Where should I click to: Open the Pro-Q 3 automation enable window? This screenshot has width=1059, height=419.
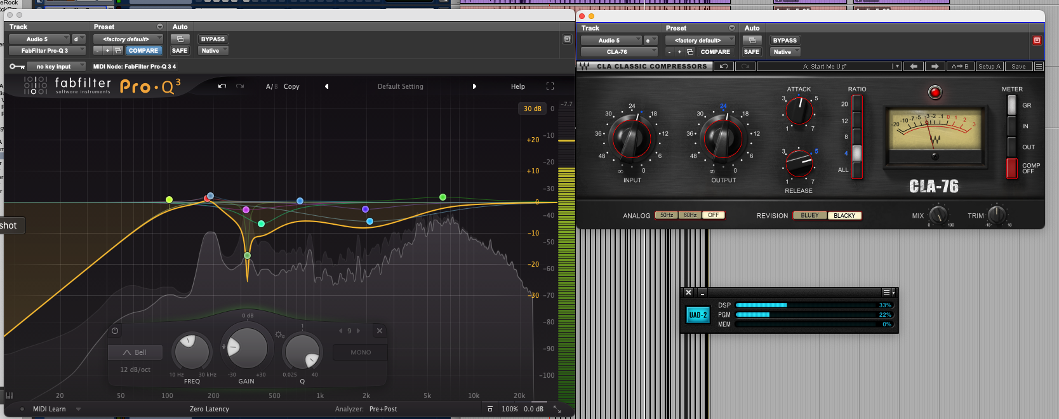(180, 39)
